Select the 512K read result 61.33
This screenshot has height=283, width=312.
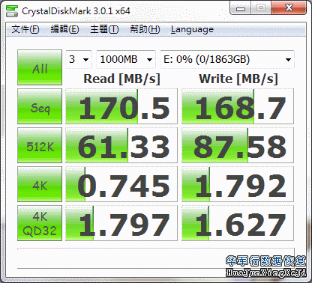[121, 145]
